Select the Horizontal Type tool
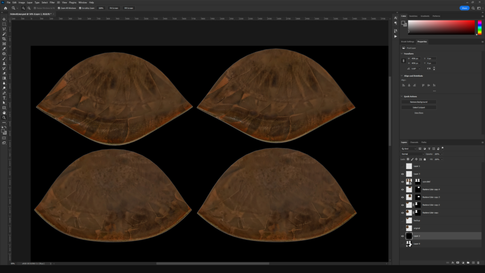The image size is (485, 273). (4, 98)
